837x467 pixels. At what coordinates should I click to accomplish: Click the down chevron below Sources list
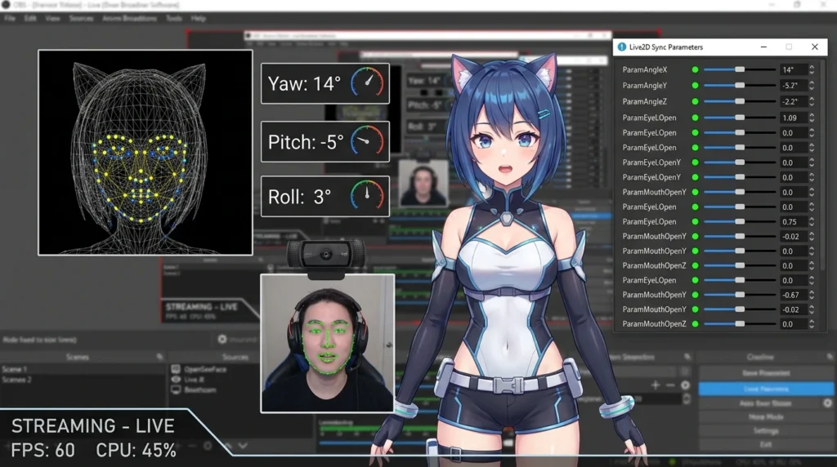pos(243,446)
